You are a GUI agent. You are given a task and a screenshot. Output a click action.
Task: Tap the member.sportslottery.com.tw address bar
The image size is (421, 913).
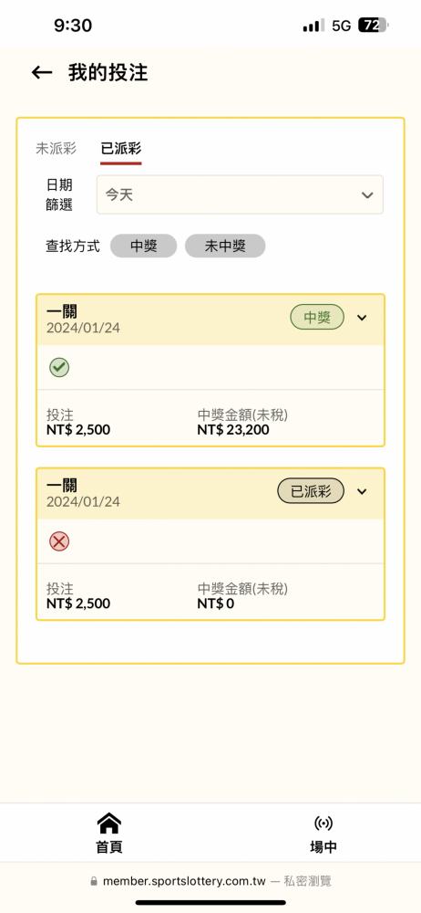(x=210, y=882)
